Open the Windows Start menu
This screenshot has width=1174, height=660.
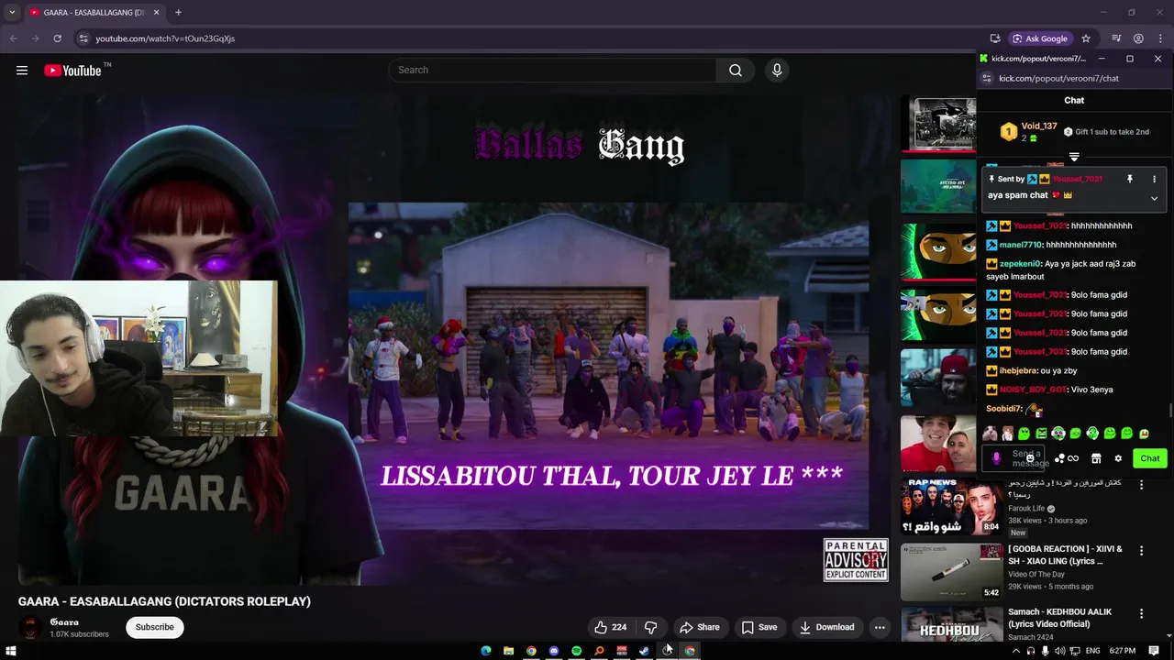pos(12,651)
